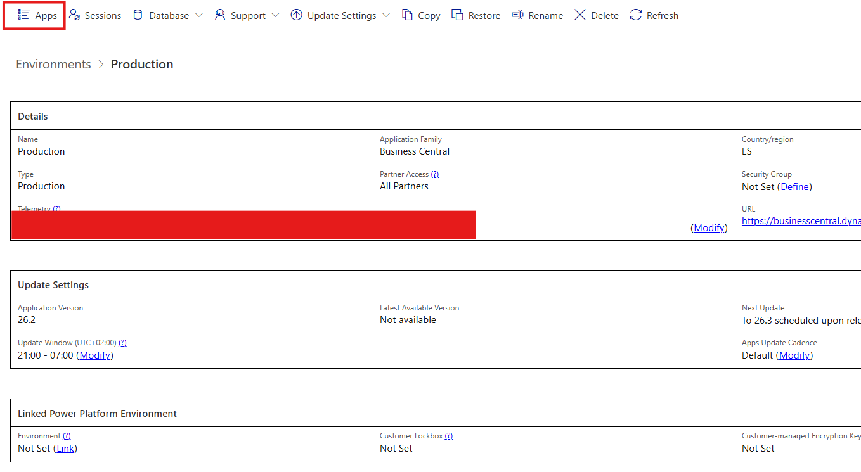Click the Database cylinder icon
861x472 pixels.
point(138,15)
